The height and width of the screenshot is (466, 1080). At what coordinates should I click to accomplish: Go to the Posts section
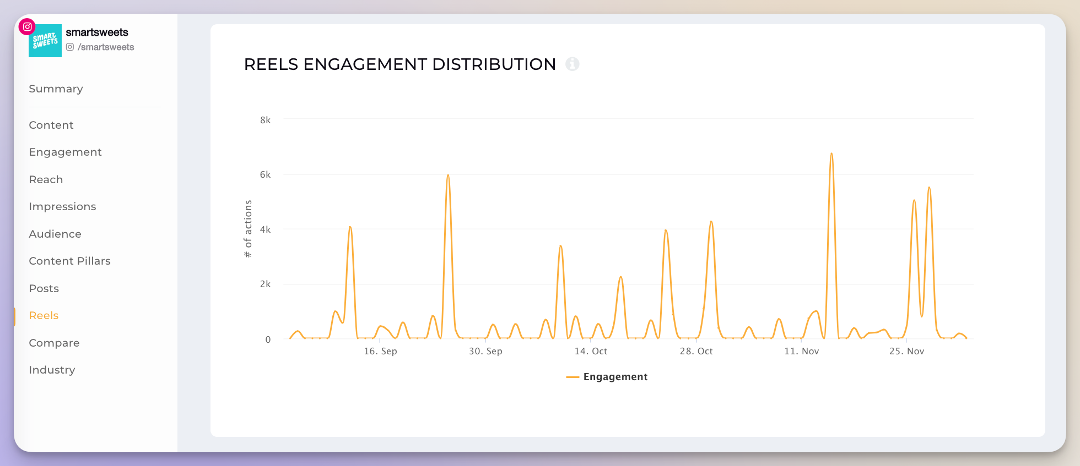pyautogui.click(x=44, y=288)
